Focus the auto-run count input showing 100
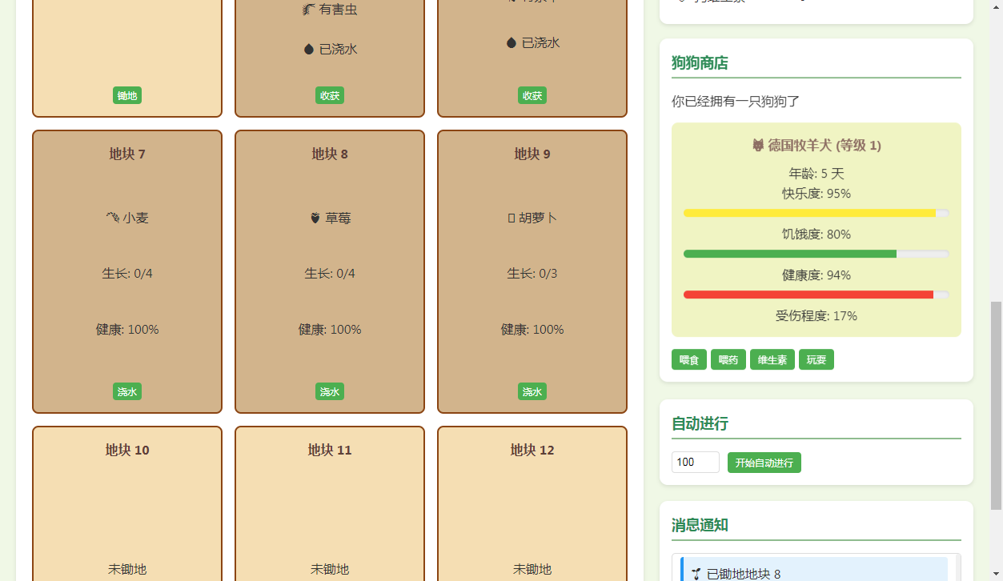The image size is (1003, 581). pos(695,463)
